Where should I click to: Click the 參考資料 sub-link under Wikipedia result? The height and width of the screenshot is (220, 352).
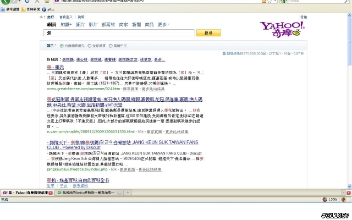point(80,186)
